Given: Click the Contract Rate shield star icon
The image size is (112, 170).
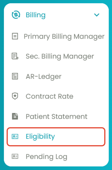Looking at the screenshot, I should (15, 96).
